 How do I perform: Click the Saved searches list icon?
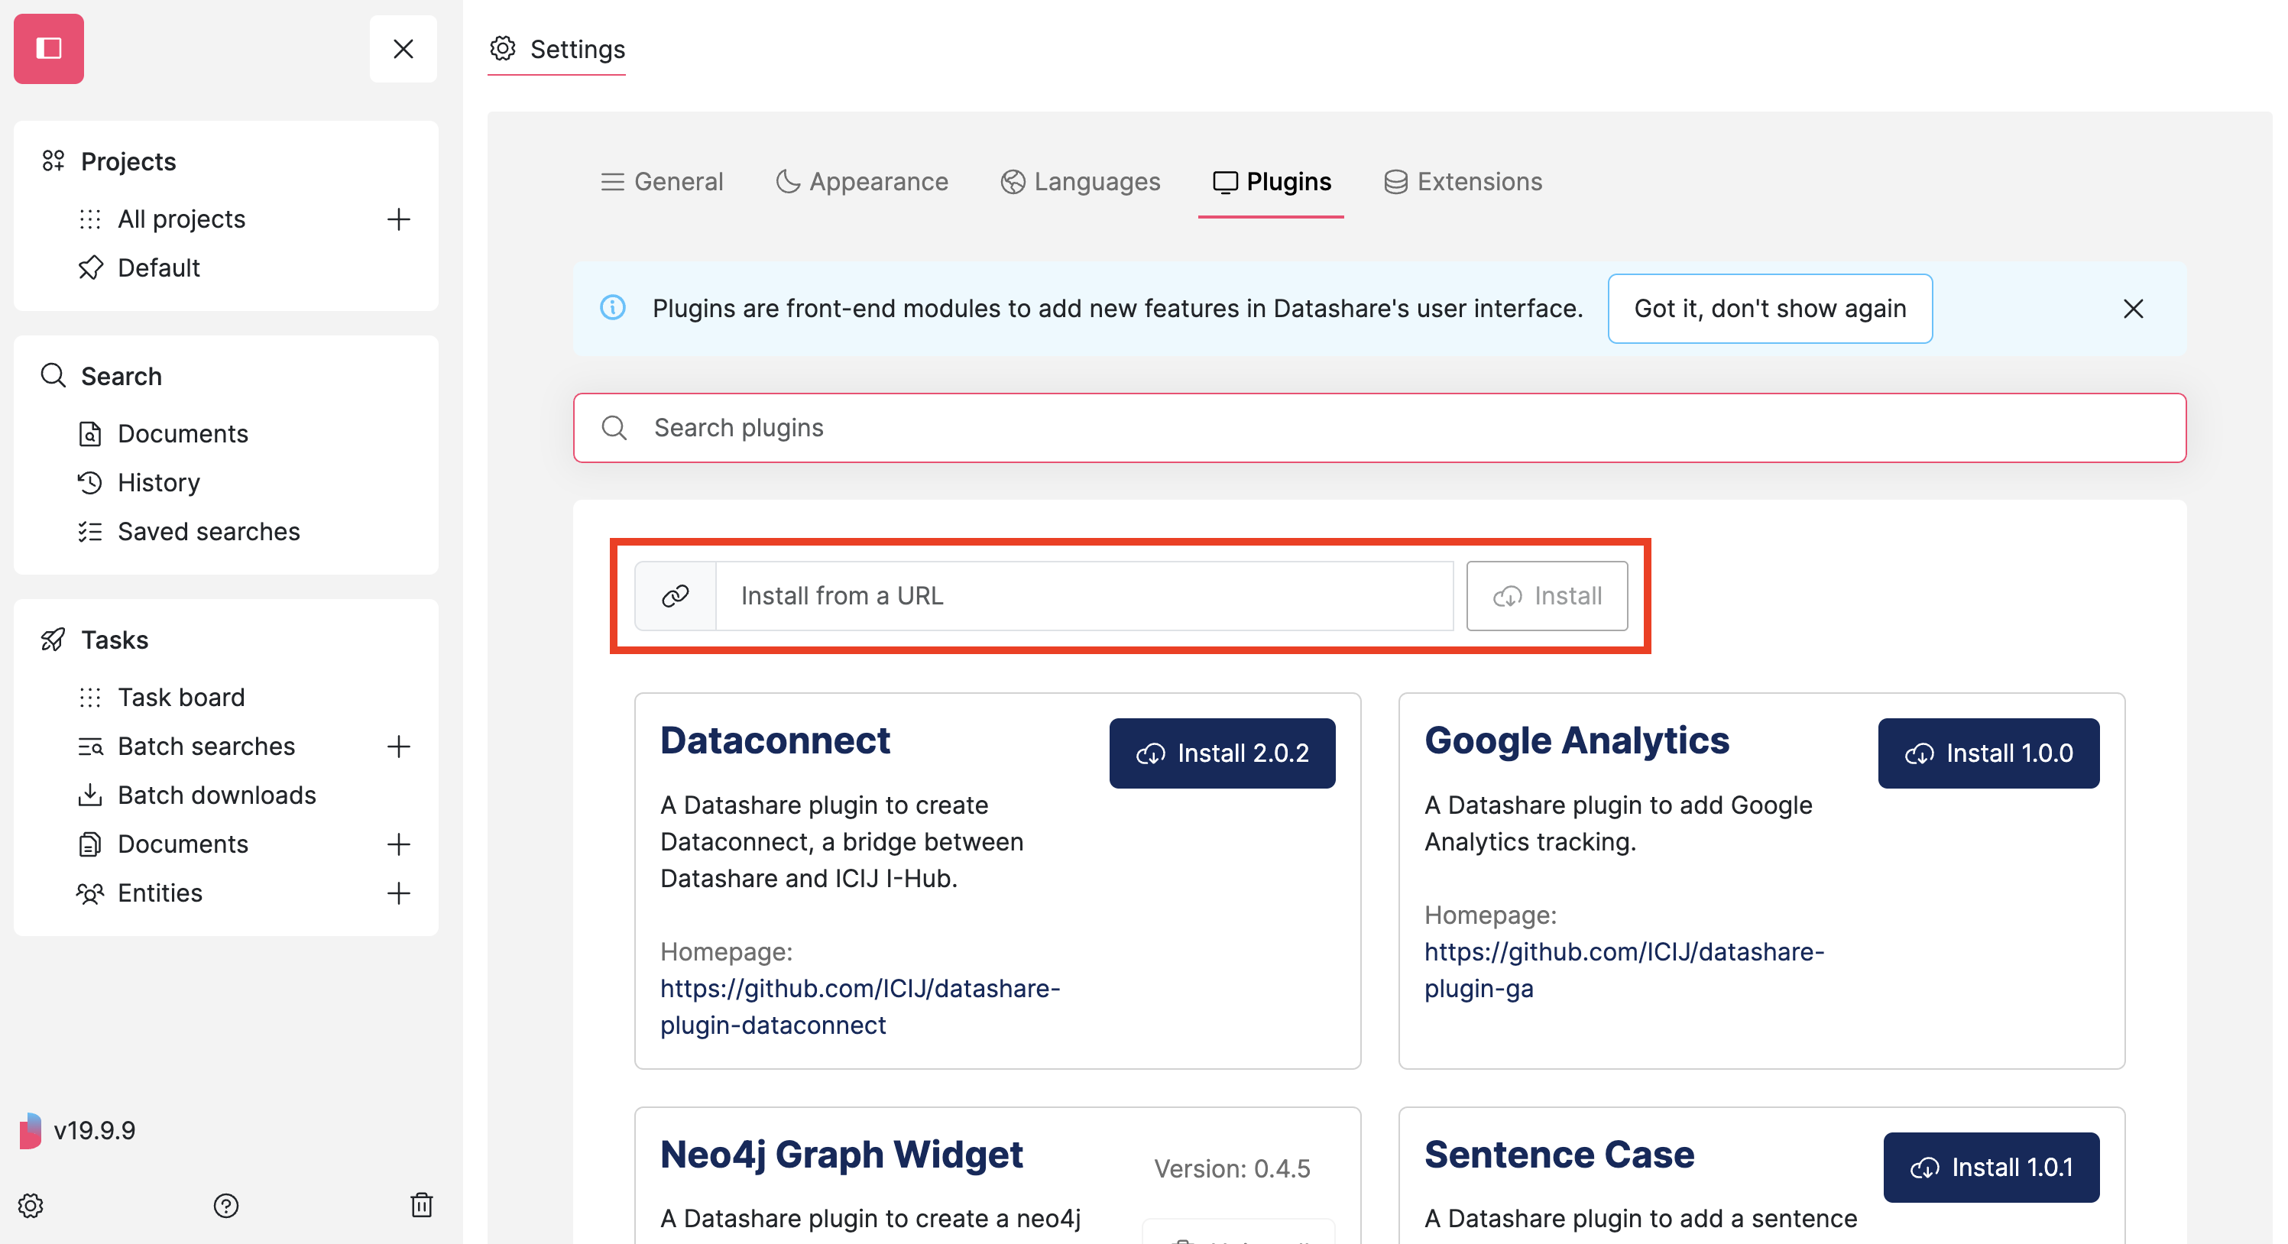click(89, 531)
